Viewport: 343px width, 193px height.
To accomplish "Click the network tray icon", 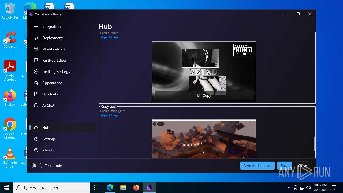I will point(302,188).
